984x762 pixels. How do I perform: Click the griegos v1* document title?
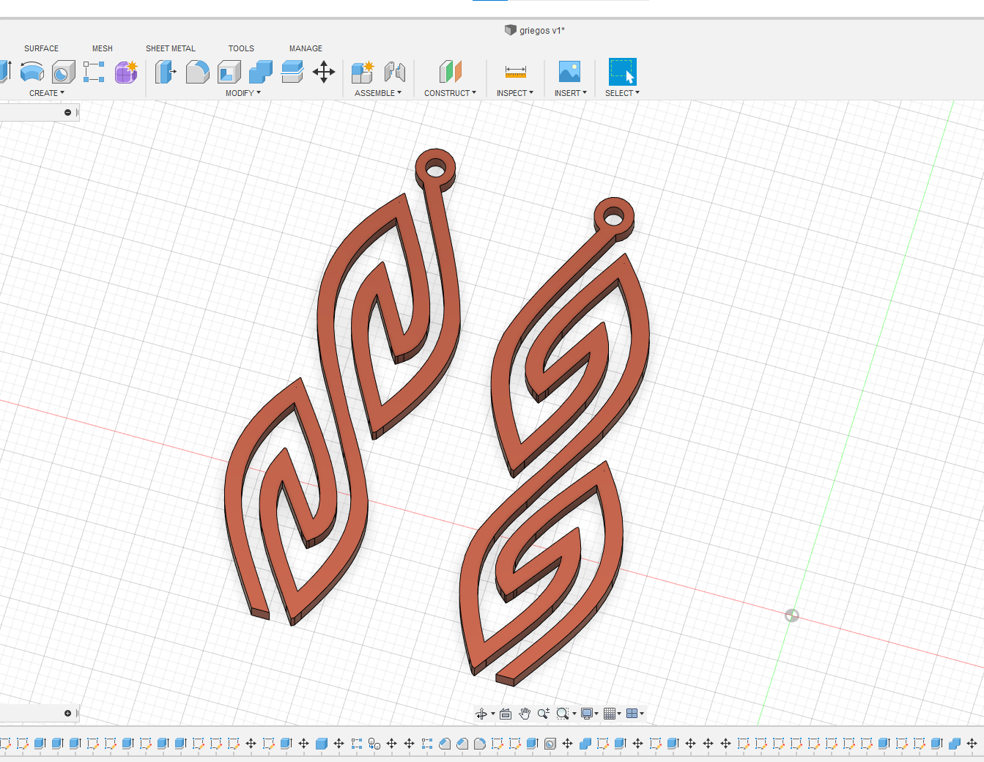click(x=542, y=30)
